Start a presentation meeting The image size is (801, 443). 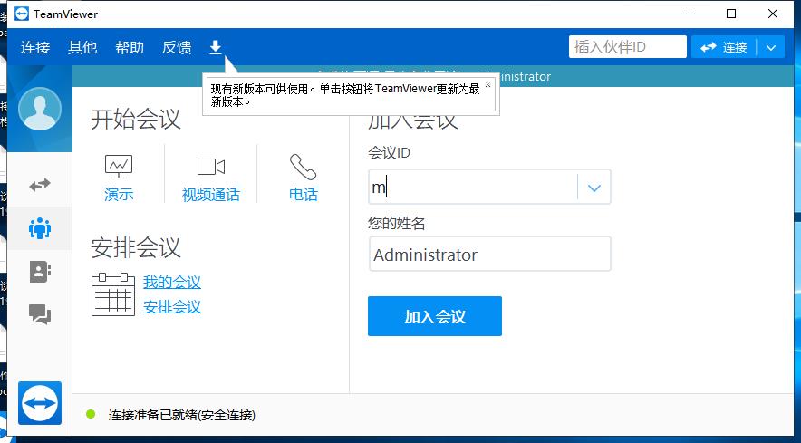click(x=119, y=178)
